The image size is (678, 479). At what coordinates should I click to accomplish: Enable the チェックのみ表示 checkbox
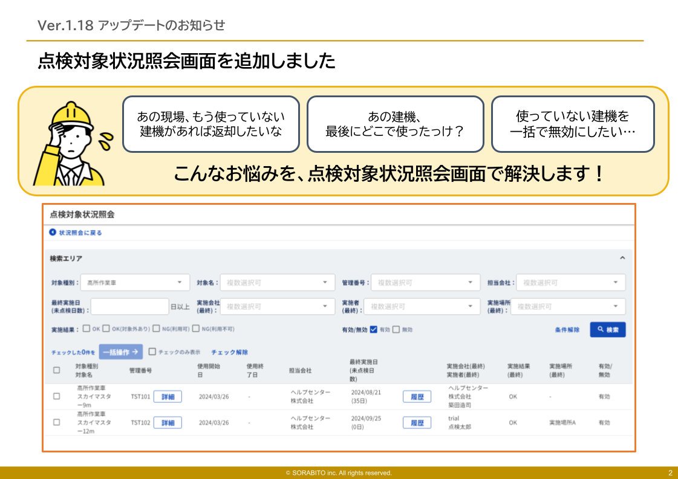pyautogui.click(x=152, y=350)
